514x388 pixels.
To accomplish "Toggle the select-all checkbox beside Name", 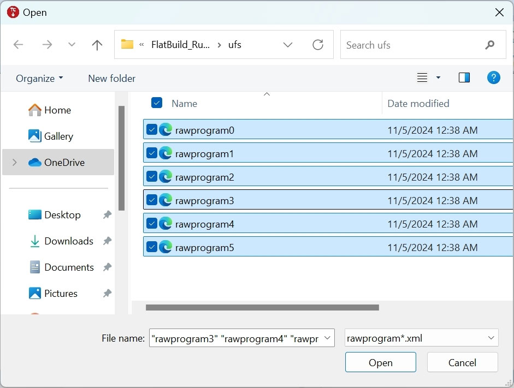I will [x=157, y=103].
